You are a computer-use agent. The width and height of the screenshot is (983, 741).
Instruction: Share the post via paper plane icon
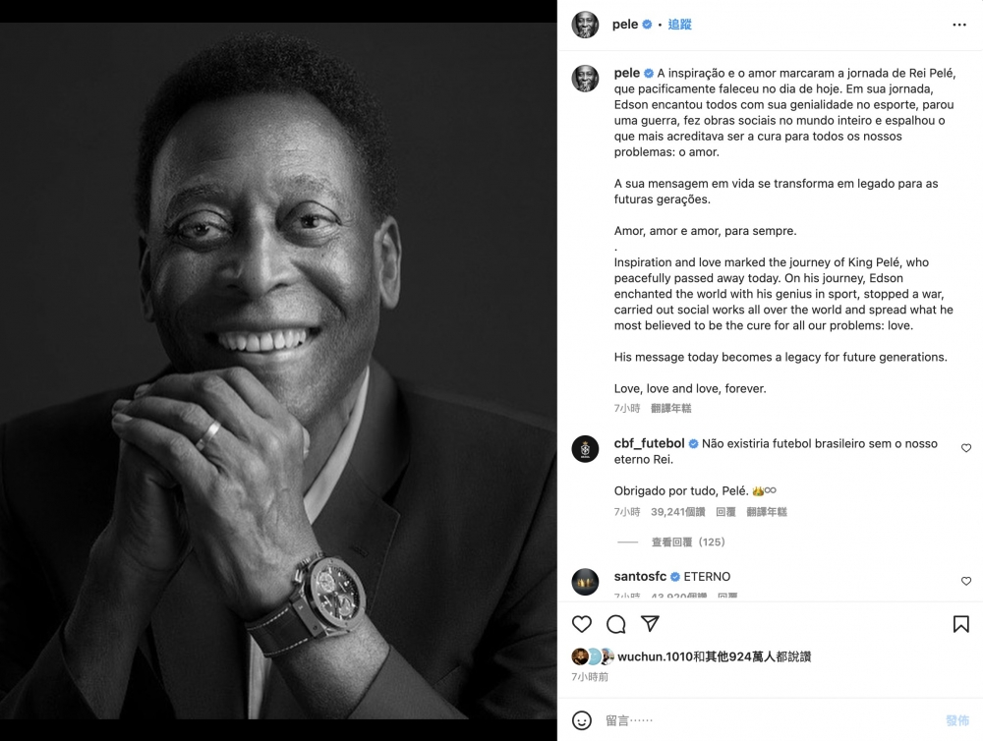point(650,624)
